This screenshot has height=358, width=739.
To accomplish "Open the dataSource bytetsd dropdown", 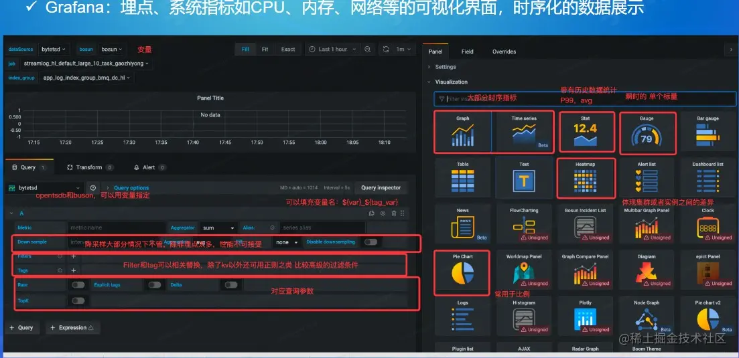I will point(53,49).
